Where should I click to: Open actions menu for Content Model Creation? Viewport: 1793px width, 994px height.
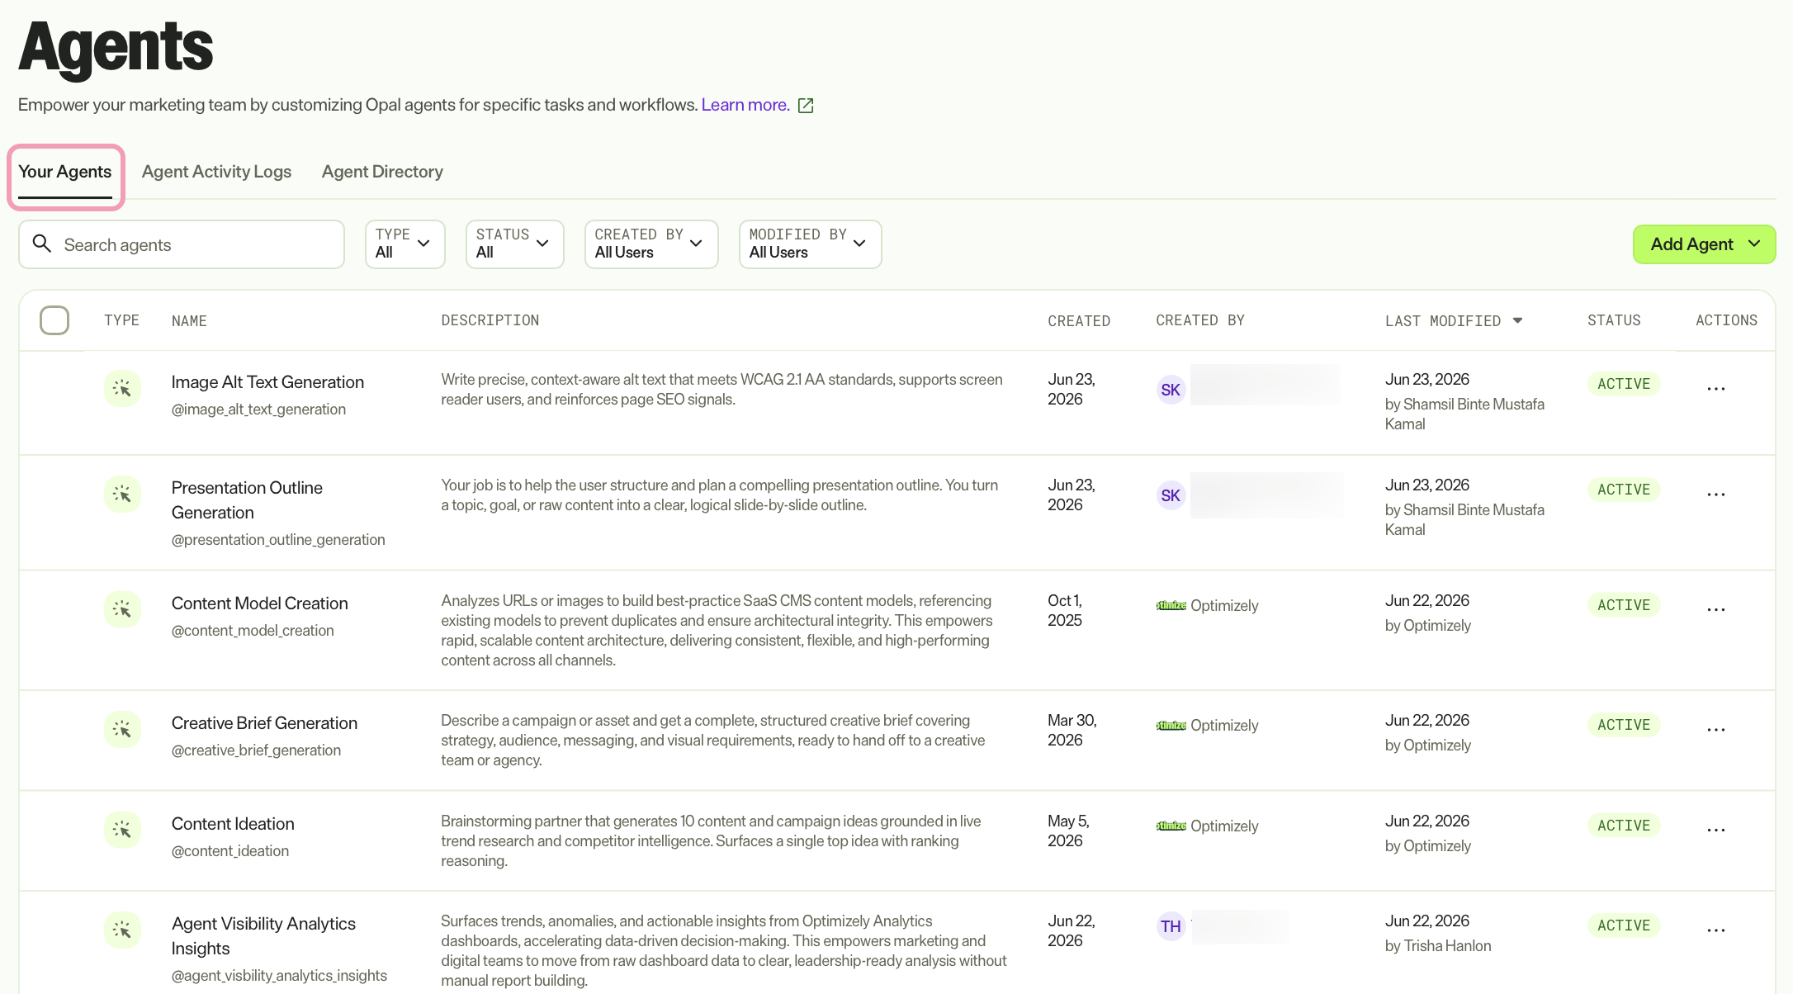pyautogui.click(x=1716, y=609)
